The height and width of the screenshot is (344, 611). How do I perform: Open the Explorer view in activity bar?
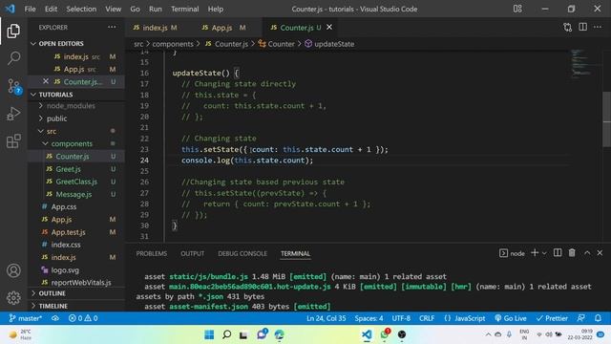click(x=13, y=31)
